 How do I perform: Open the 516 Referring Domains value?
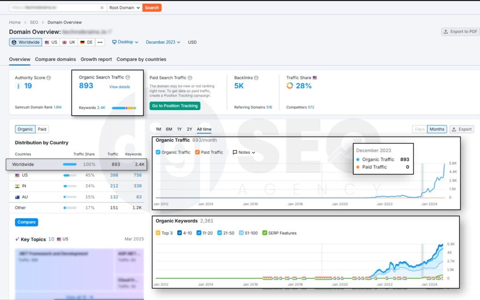pyautogui.click(x=269, y=107)
